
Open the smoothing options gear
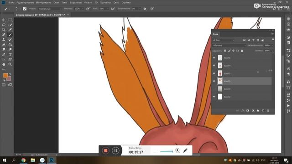pyautogui.click(x=145, y=9)
